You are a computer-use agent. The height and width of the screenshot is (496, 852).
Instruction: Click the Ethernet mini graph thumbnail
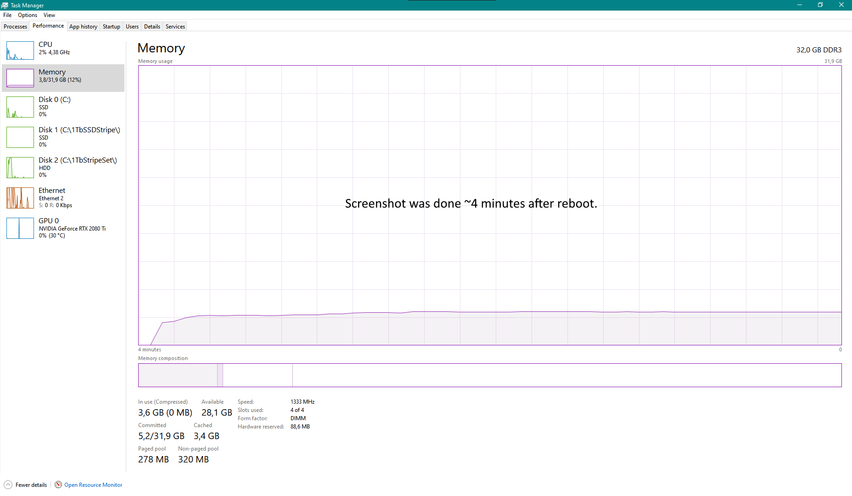pyautogui.click(x=20, y=198)
